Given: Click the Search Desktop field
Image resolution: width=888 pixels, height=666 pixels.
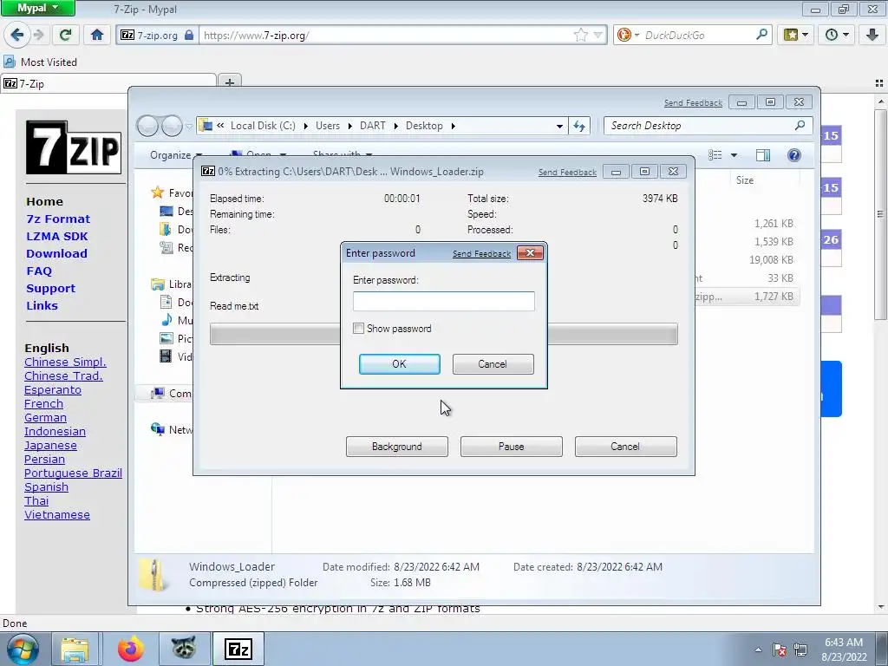Looking at the screenshot, I should (708, 126).
